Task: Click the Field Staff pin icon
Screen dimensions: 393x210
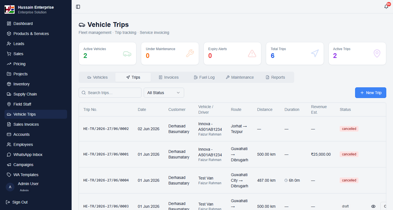Action: click(x=9, y=104)
